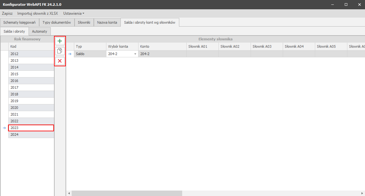The height and width of the screenshot is (196, 365).
Task: Click the Słownik A01 column header
Action: pyautogui.click(x=202, y=46)
